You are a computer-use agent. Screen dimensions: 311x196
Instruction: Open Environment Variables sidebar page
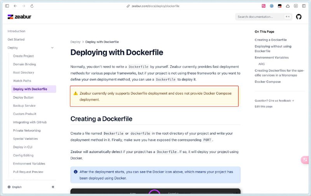[x=29, y=163]
